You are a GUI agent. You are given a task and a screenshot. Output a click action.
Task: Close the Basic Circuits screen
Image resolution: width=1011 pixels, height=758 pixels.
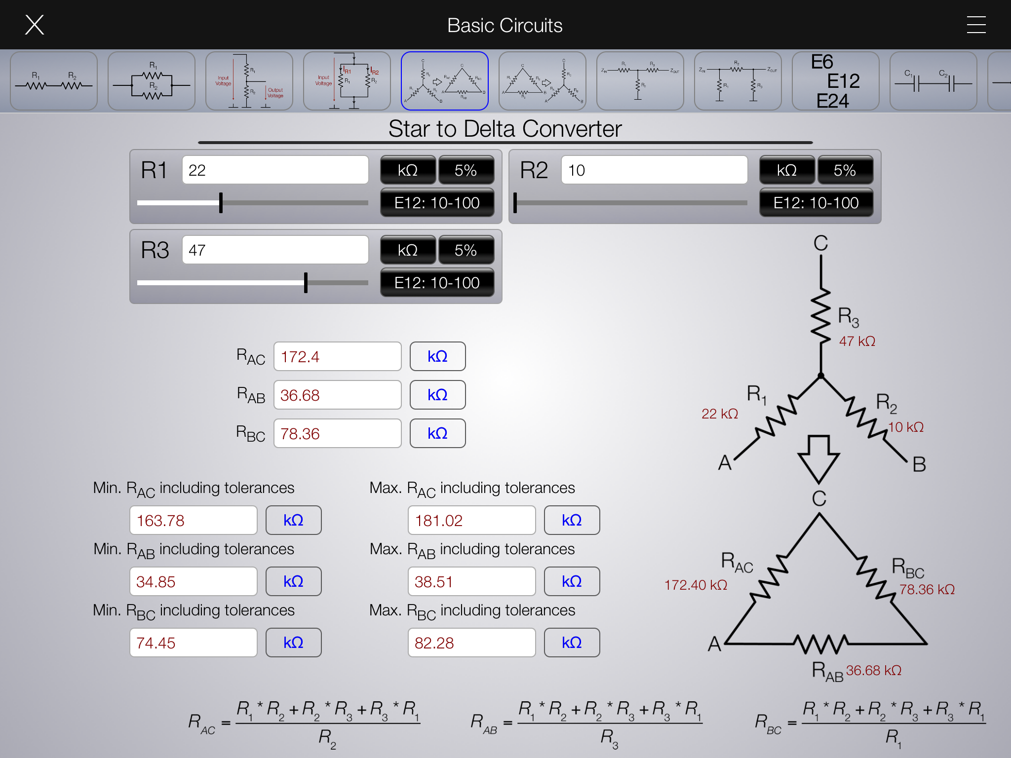point(35,25)
